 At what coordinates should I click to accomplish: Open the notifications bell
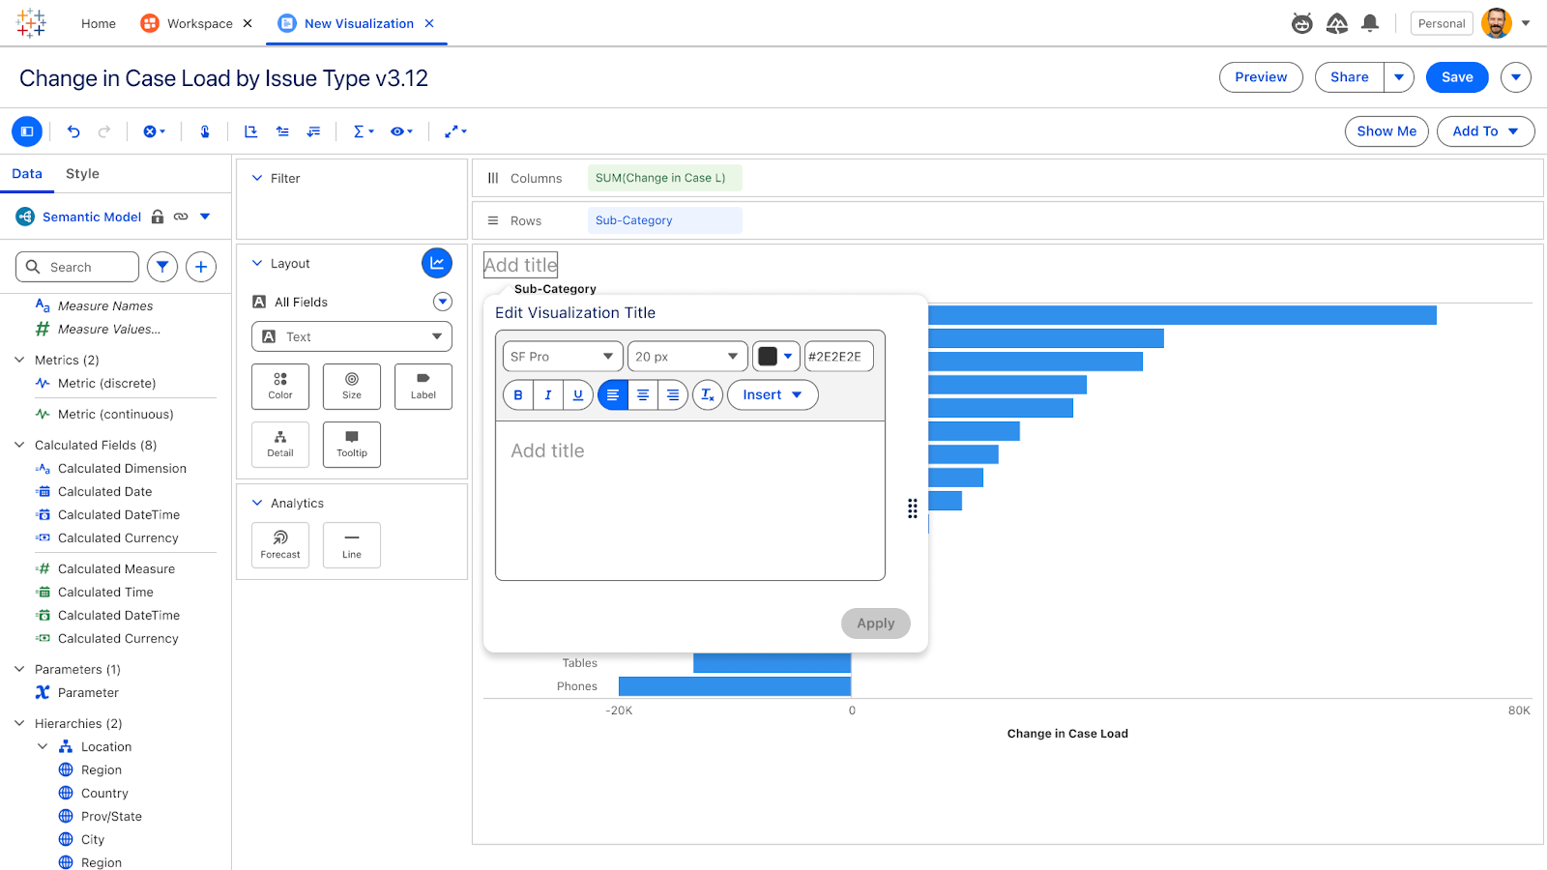[x=1370, y=23]
